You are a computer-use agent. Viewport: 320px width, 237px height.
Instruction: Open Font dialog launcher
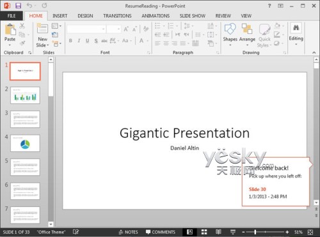tap(148, 52)
